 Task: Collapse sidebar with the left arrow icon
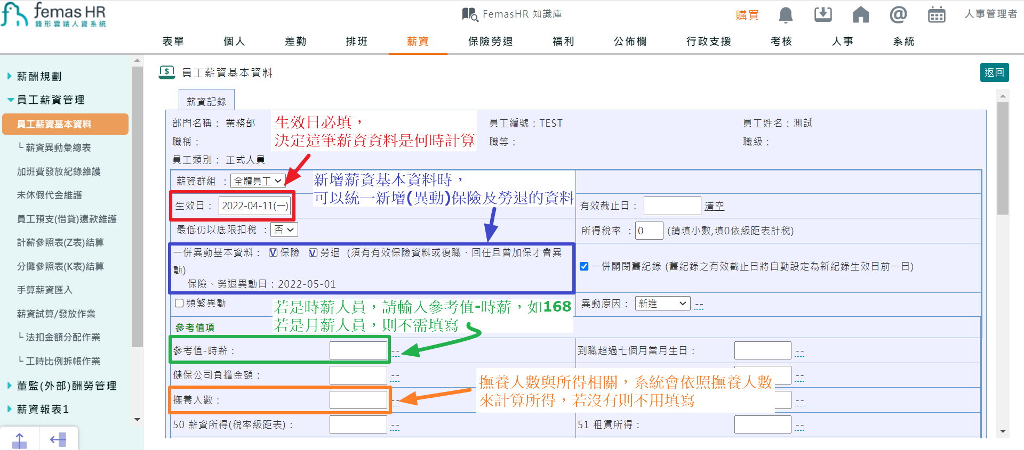58,440
